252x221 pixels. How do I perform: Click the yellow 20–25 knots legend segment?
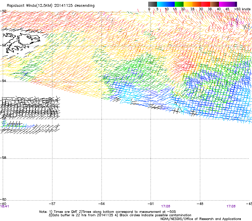pyautogui.click(x=188, y=4)
